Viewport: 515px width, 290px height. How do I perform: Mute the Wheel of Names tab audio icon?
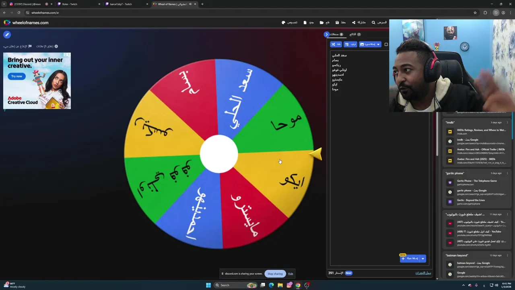[x=190, y=4]
